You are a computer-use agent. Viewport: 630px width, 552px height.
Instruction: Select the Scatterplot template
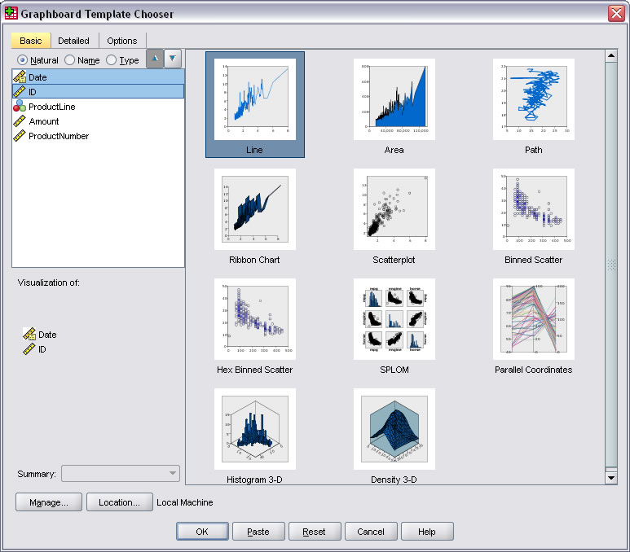(x=394, y=210)
